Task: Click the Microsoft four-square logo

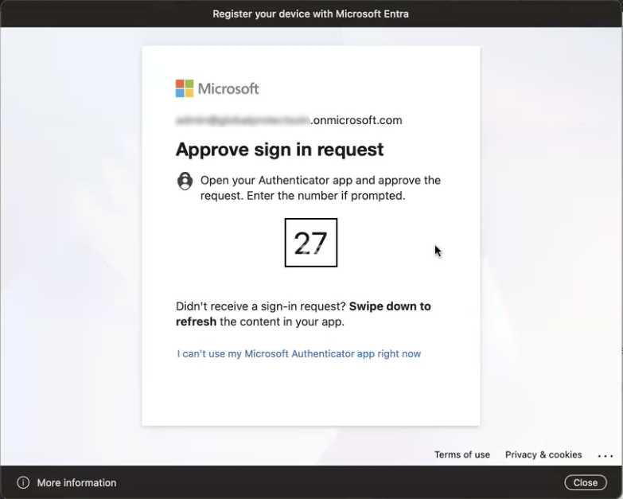Action: 185,88
